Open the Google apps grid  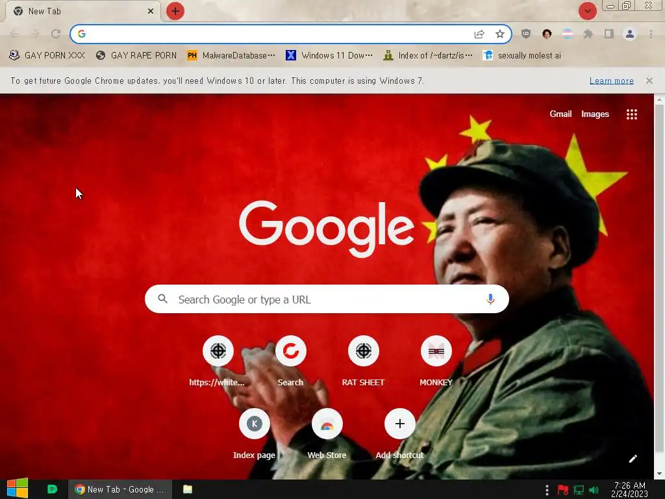[631, 114]
